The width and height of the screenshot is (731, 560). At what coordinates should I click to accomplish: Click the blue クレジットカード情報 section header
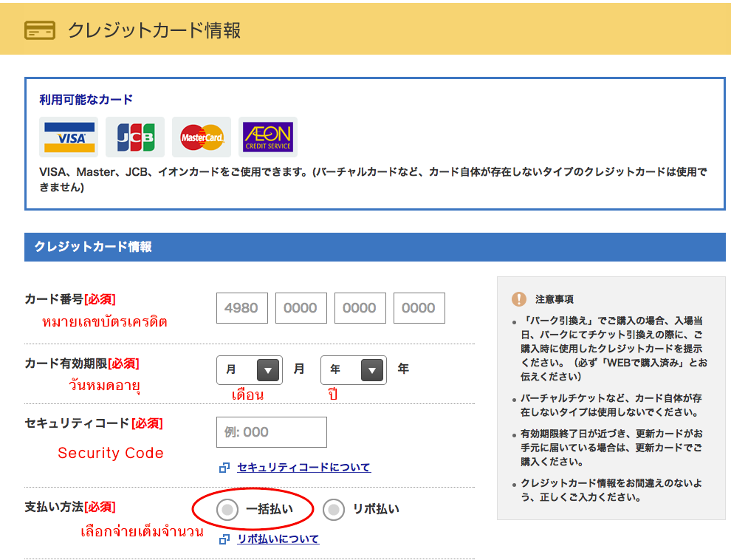pos(374,247)
